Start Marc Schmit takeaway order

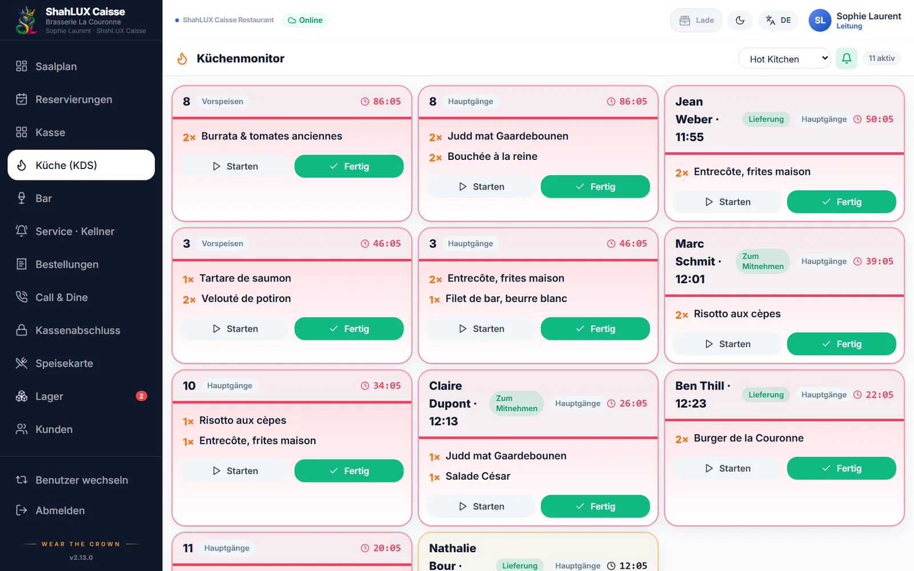pyautogui.click(x=728, y=344)
